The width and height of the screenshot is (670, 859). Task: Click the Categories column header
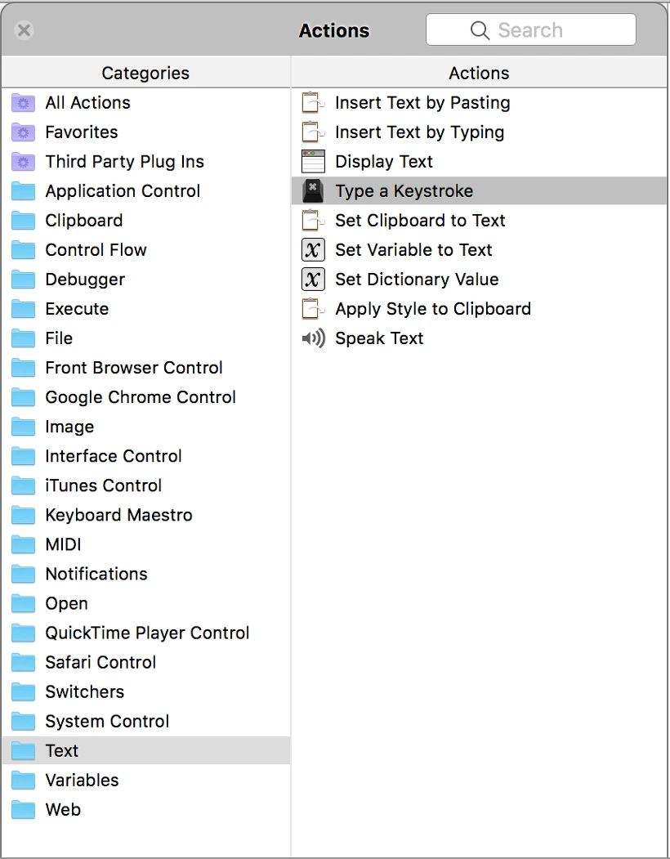click(145, 73)
